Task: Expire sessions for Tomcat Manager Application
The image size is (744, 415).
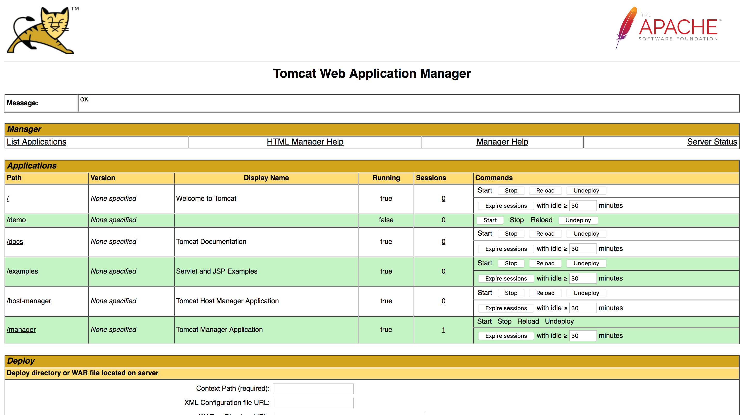Action: tap(506, 336)
